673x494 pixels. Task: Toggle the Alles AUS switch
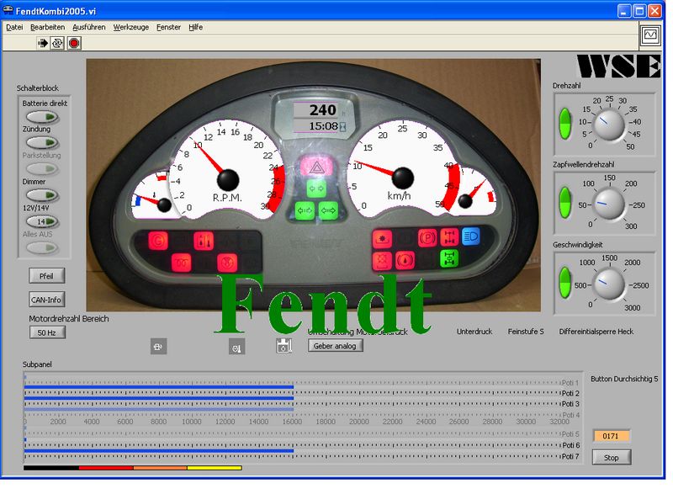point(42,247)
